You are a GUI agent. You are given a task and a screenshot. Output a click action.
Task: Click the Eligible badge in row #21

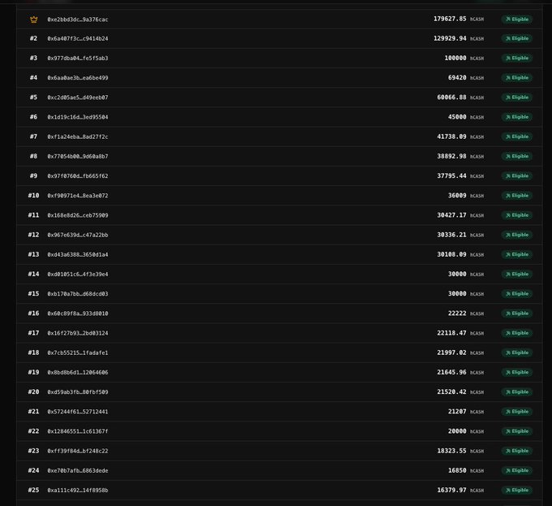pos(517,412)
